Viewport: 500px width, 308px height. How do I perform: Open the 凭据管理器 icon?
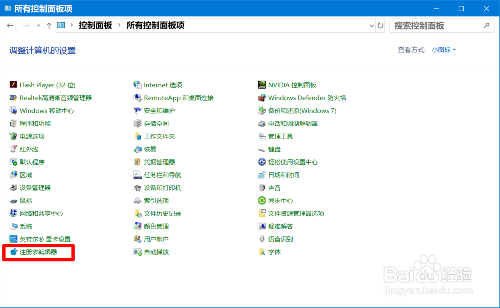point(138,162)
